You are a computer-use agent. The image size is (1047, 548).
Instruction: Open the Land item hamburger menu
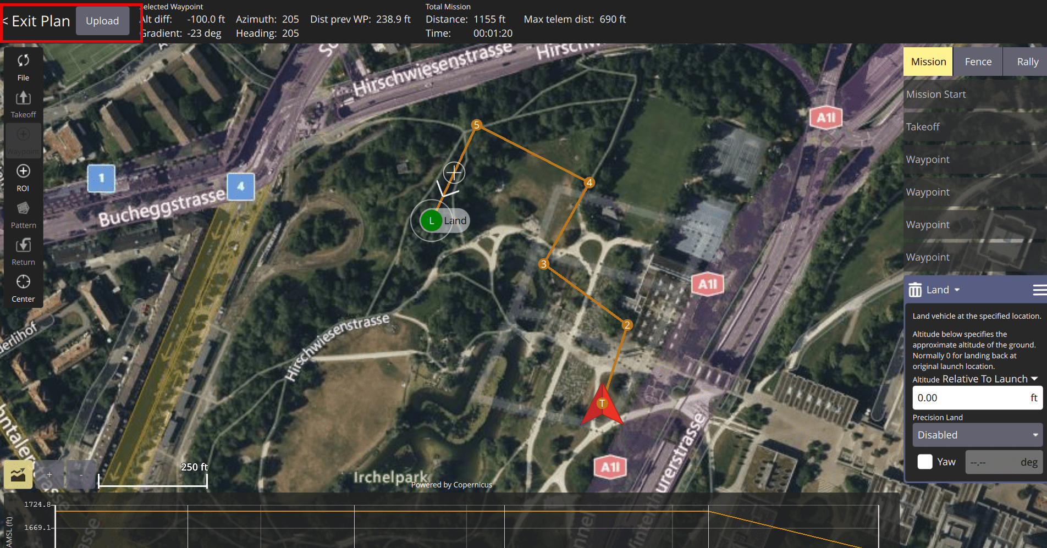[1039, 290]
